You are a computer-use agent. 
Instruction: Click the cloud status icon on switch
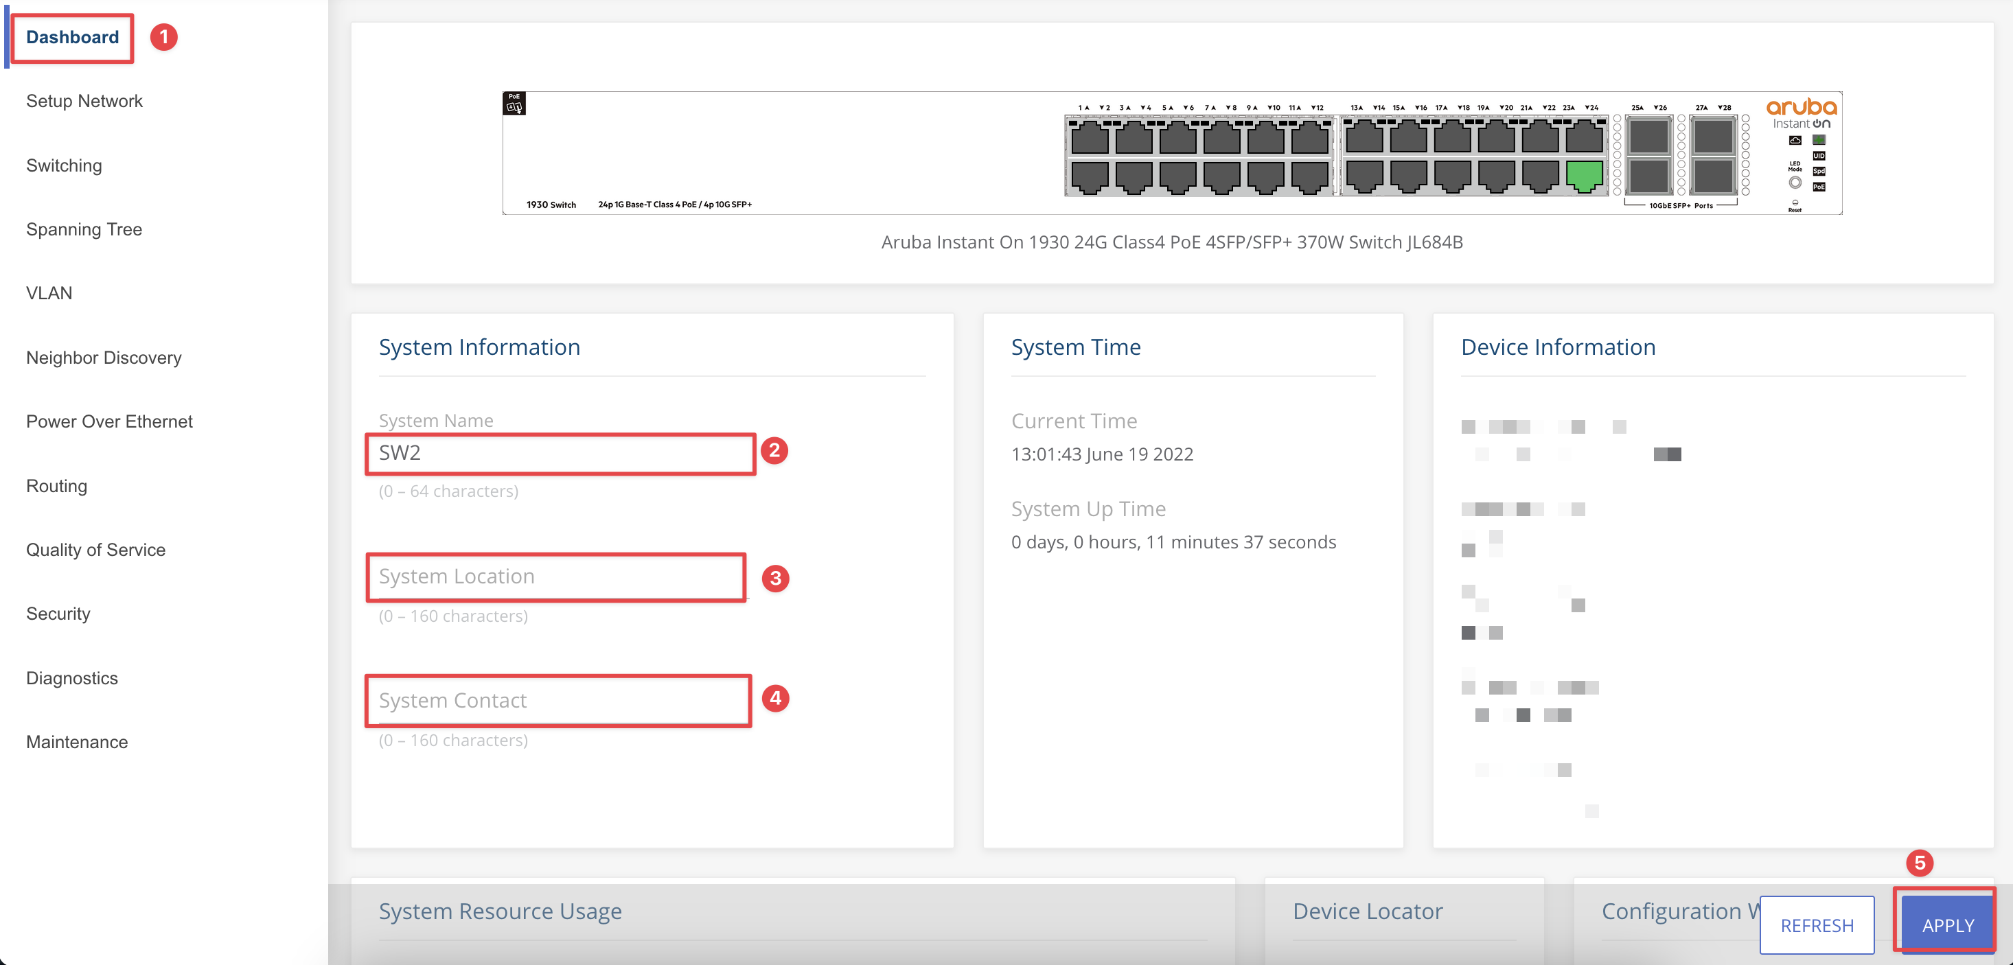pyautogui.click(x=1796, y=141)
